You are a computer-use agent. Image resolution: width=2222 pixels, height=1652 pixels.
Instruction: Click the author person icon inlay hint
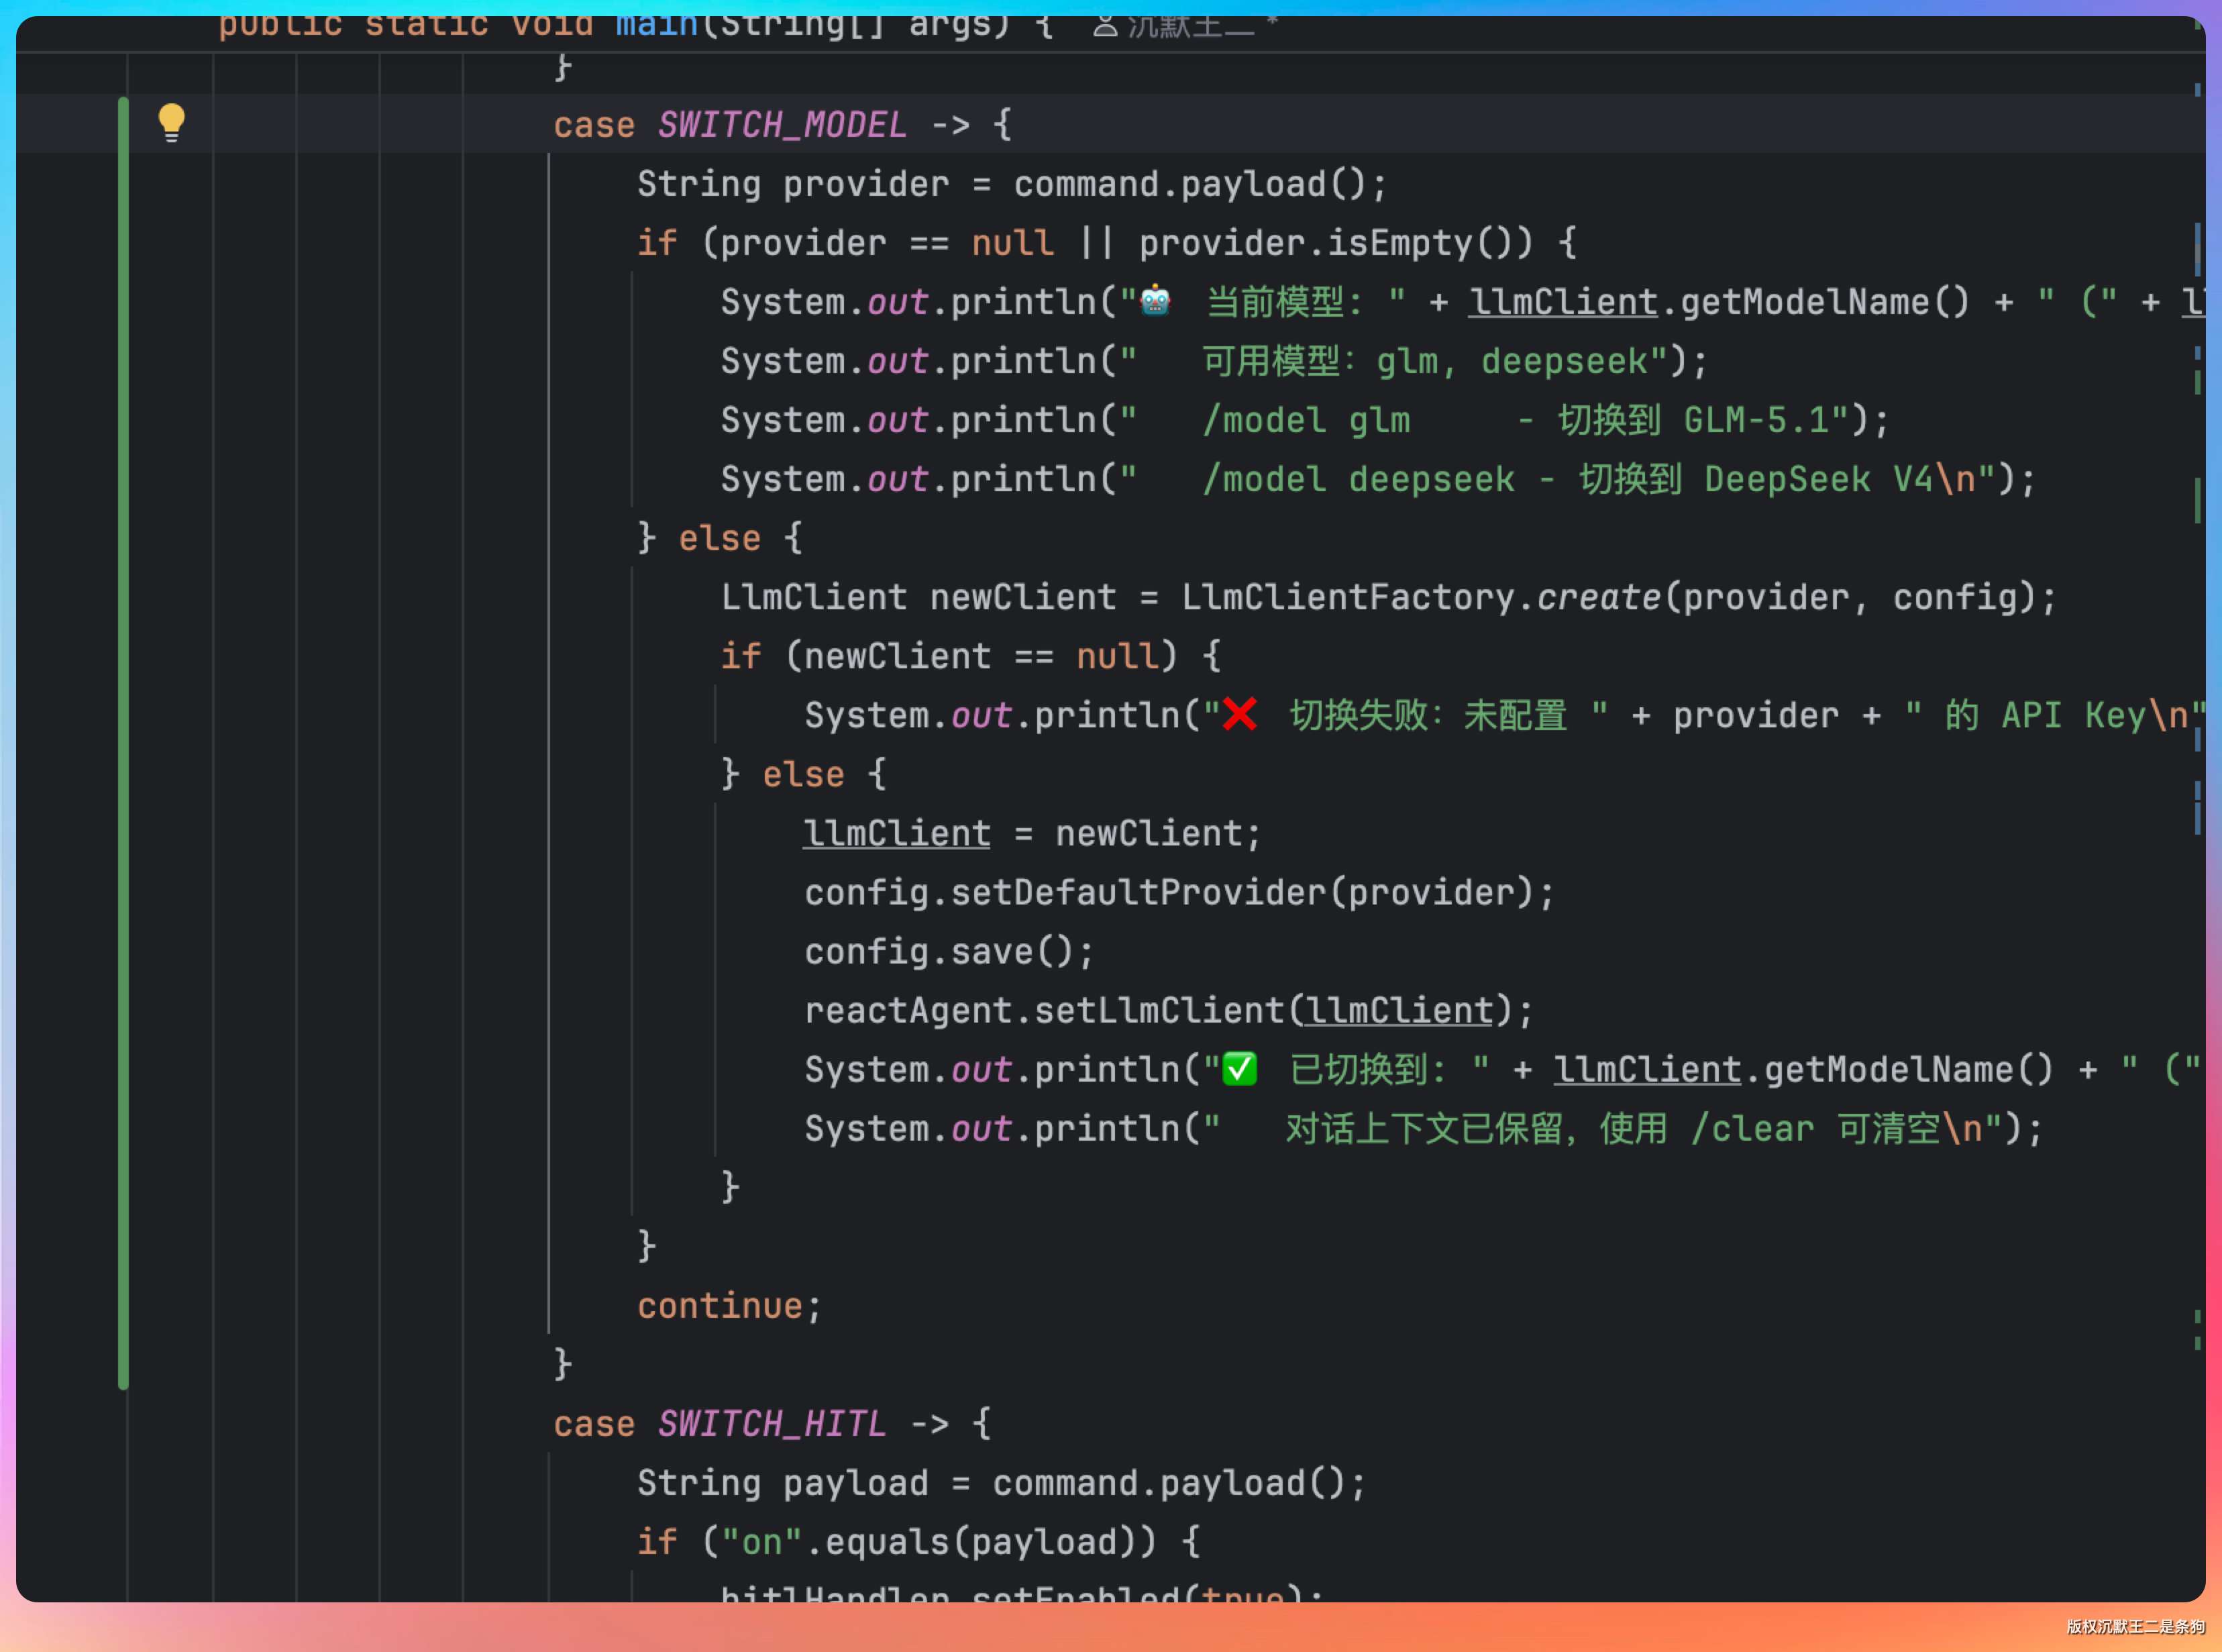click(1104, 25)
